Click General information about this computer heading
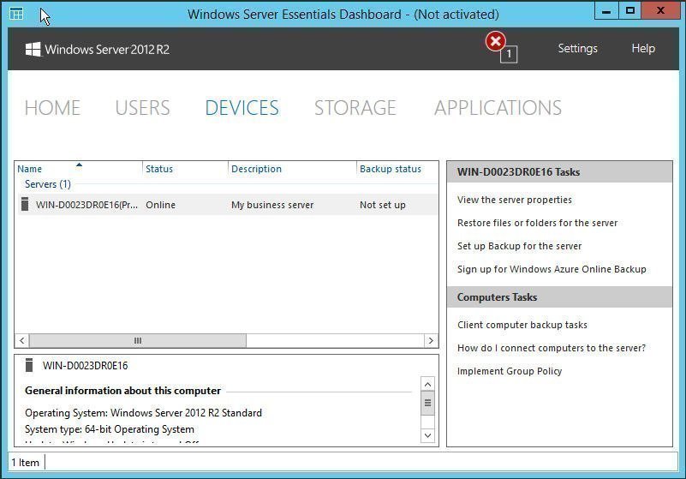The width and height of the screenshot is (686, 479). (123, 391)
